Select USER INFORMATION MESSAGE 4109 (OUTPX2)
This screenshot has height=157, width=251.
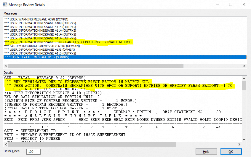(x=40, y=23)
